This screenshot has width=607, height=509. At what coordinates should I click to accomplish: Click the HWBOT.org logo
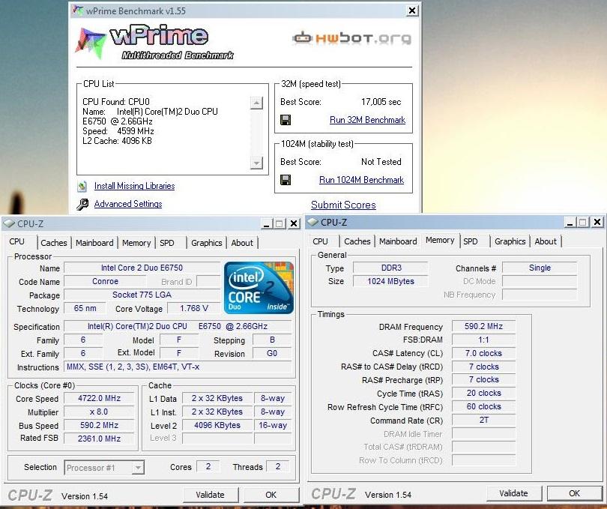tap(352, 38)
